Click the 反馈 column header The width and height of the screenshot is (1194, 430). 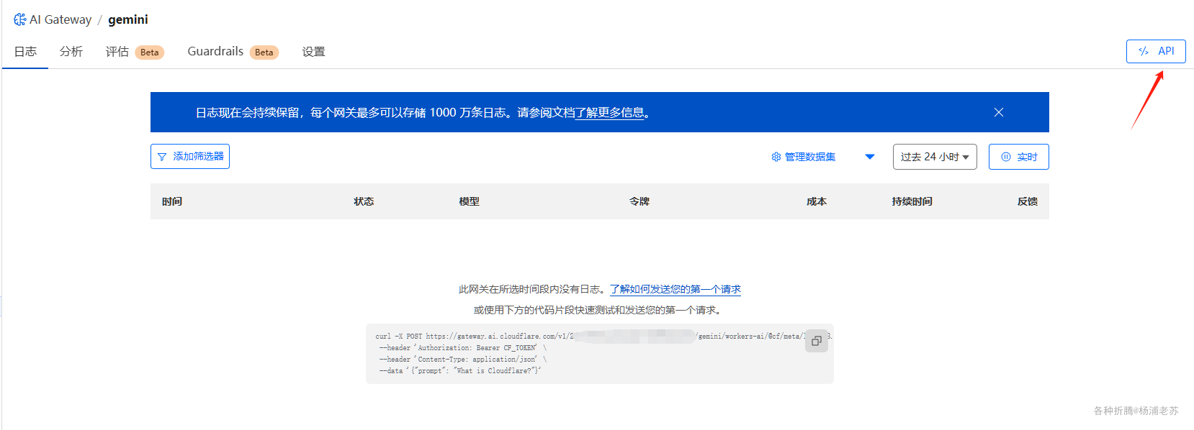pyautogui.click(x=1028, y=201)
